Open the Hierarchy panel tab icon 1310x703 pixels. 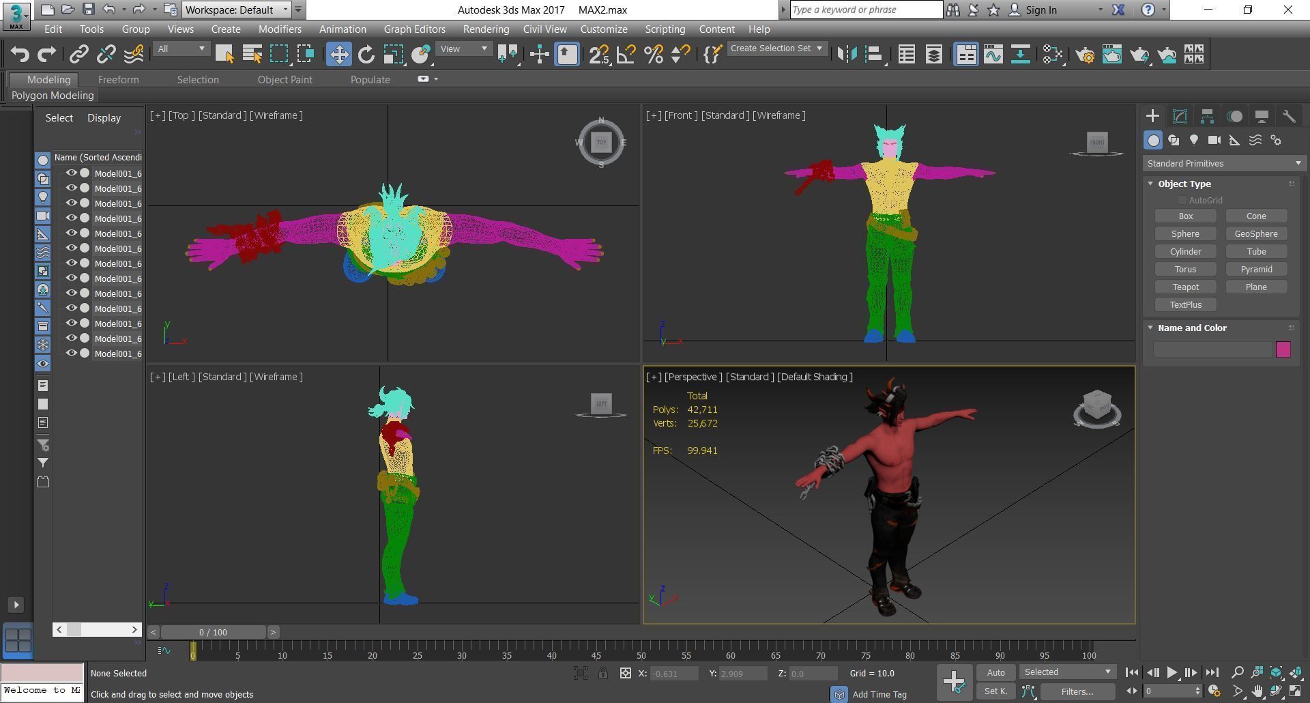1207,116
